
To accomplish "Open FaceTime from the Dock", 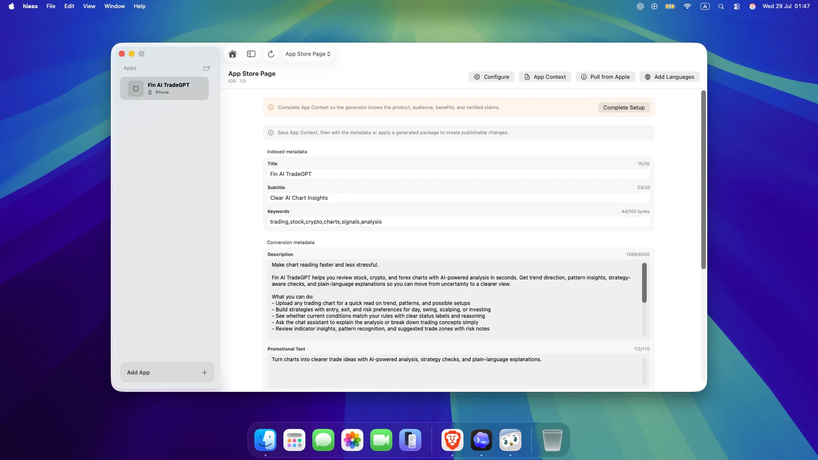I will click(x=381, y=440).
